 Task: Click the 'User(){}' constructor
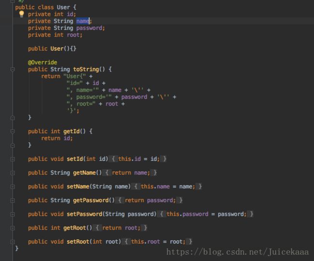[63, 49]
